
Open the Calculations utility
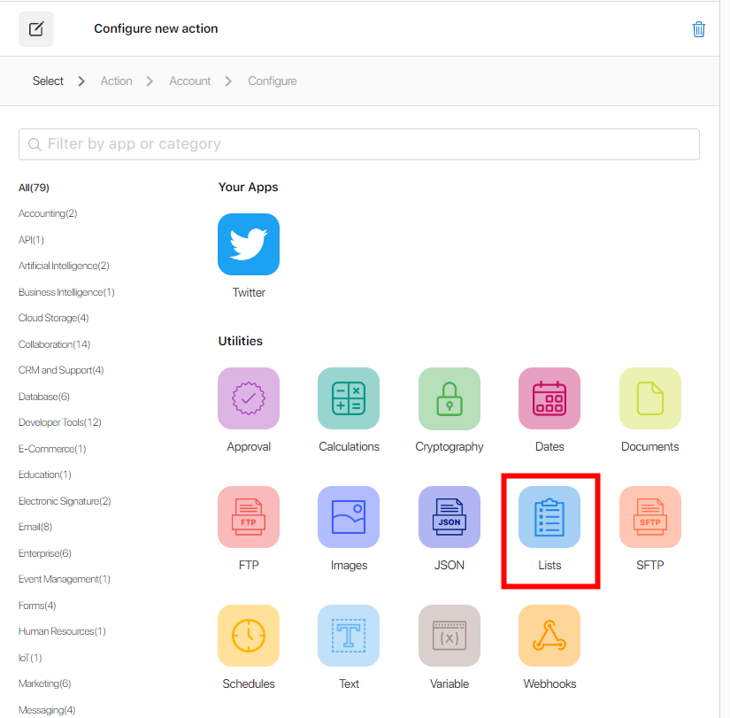tap(349, 398)
